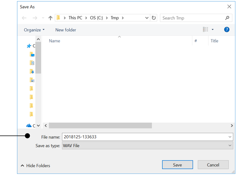Click the horizontal scrollbar thumb in file list
239x176 pixels.
pos(100,125)
